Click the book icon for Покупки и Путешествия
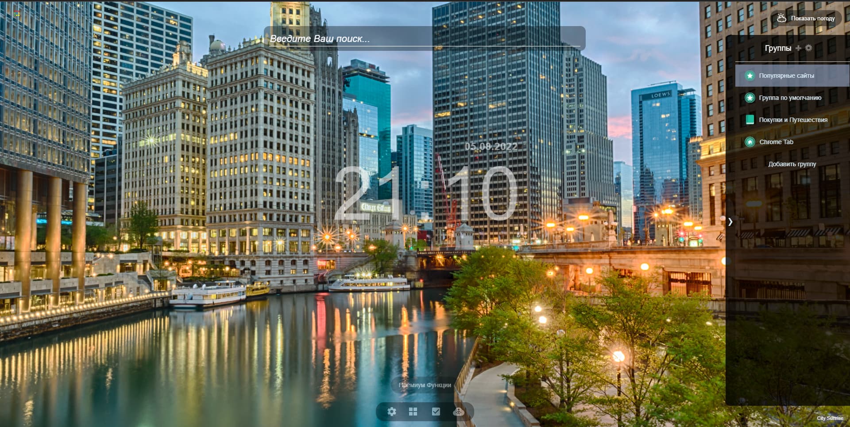This screenshot has height=427, width=850. coord(750,120)
